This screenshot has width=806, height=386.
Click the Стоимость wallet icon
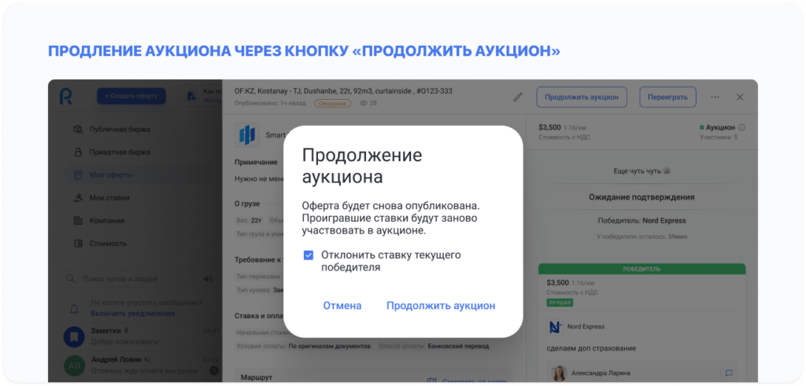(78, 243)
